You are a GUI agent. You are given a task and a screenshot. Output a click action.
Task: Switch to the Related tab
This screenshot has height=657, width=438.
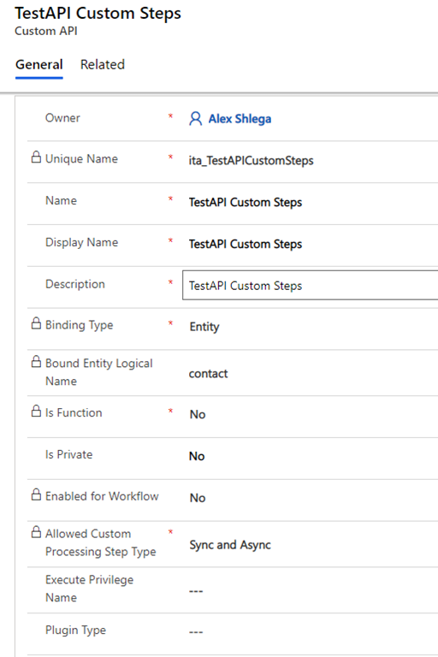[x=103, y=64]
